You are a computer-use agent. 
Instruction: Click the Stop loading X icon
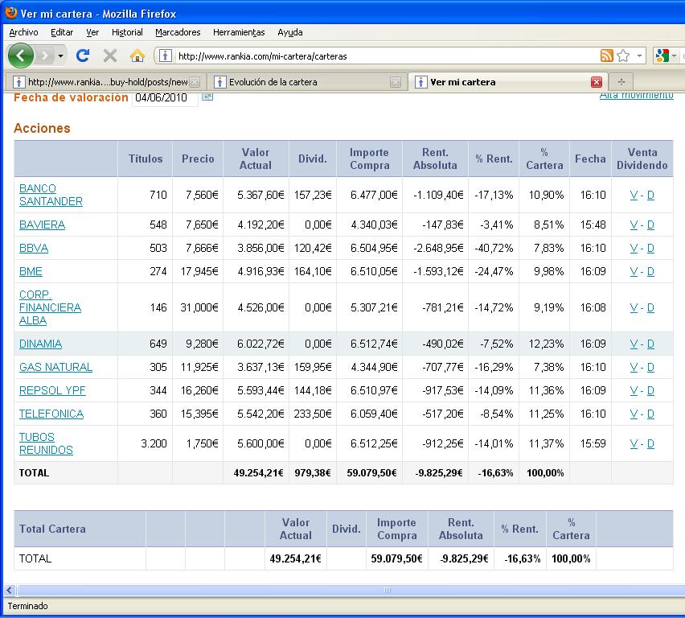pyautogui.click(x=110, y=56)
